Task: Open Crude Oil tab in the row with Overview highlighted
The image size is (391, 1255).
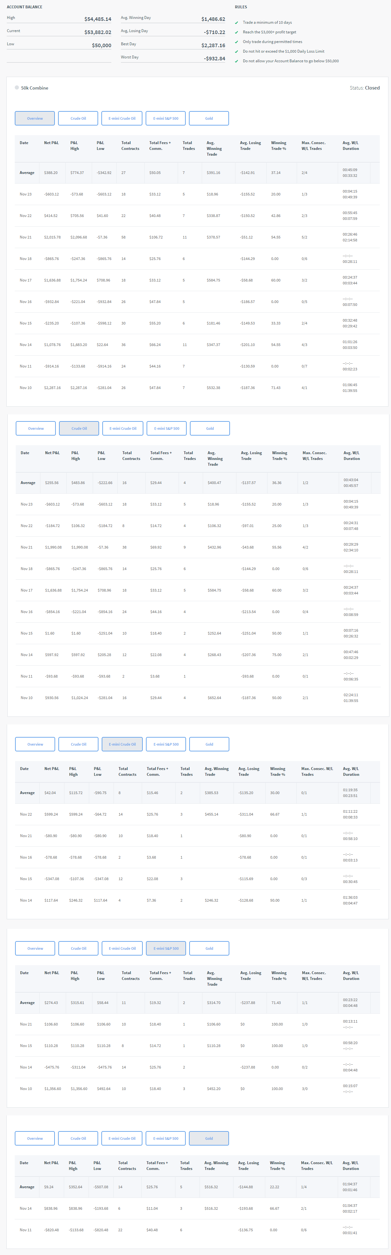Action: tap(78, 118)
